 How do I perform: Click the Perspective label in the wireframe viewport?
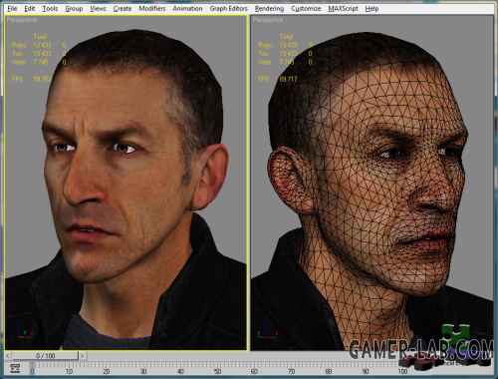pyautogui.click(x=268, y=20)
